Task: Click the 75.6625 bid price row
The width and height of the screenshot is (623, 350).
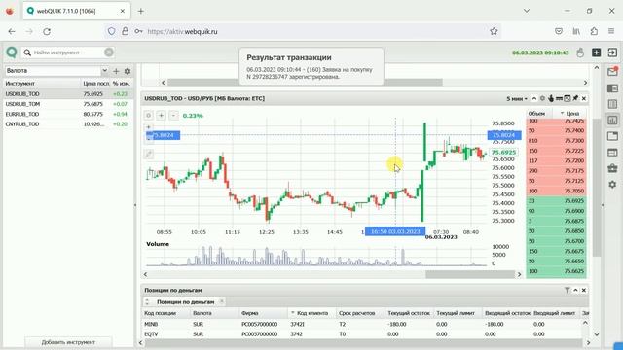Action: 556,271
